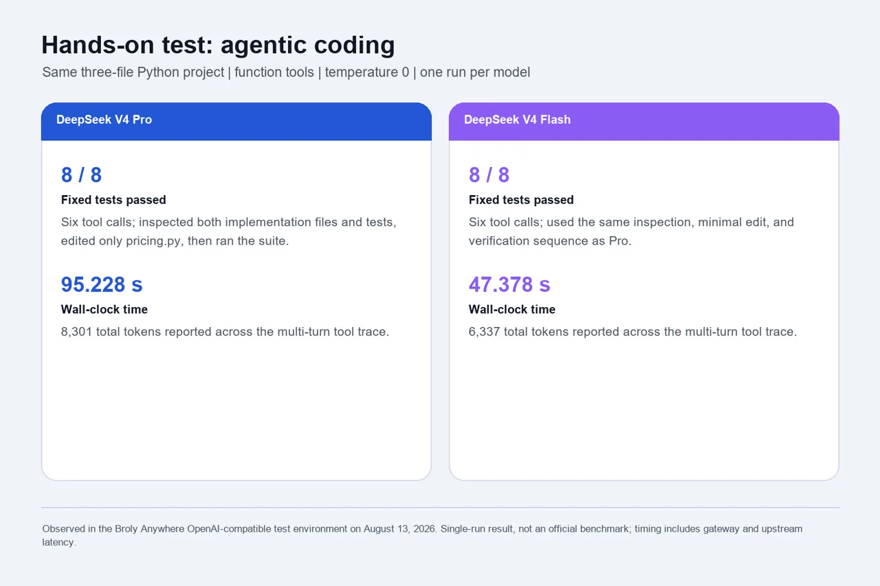Click the '8,301 total tokens' text
This screenshot has width=880, height=586.
[225, 332]
